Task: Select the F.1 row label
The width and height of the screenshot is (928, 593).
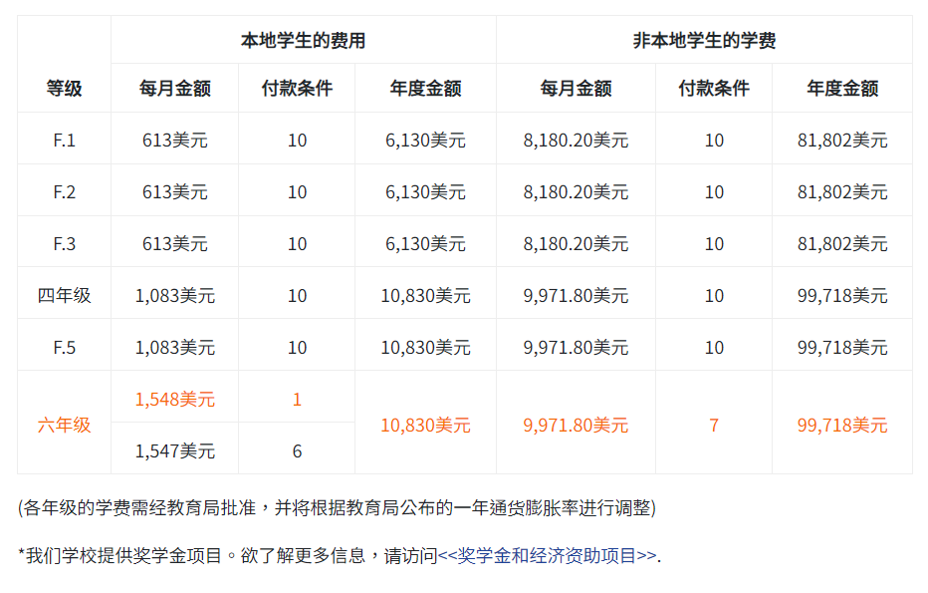Action: coord(64,141)
